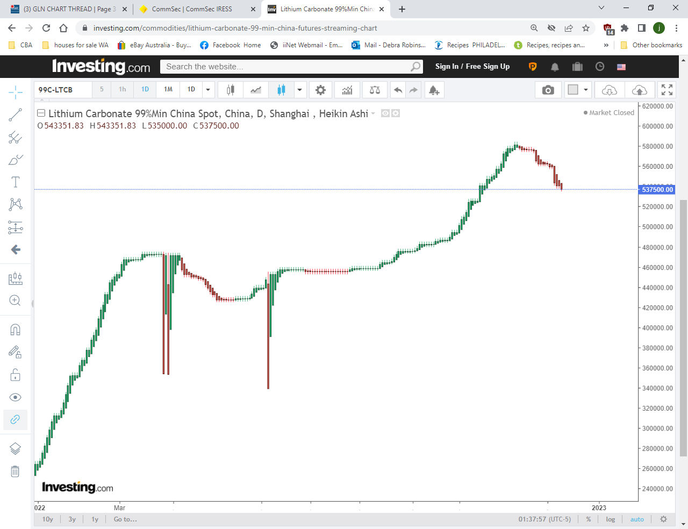Enter fullscreen chart mode
Image resolution: width=688 pixels, height=529 pixels.
pos(666,90)
